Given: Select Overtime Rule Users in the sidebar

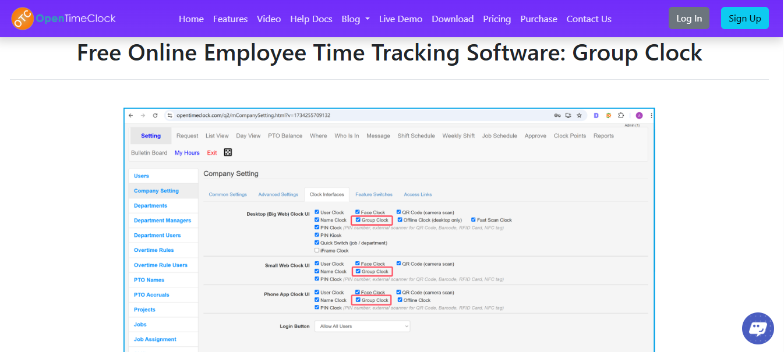Looking at the screenshot, I should pos(163,265).
